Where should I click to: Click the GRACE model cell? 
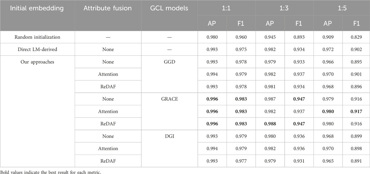click(x=169, y=99)
